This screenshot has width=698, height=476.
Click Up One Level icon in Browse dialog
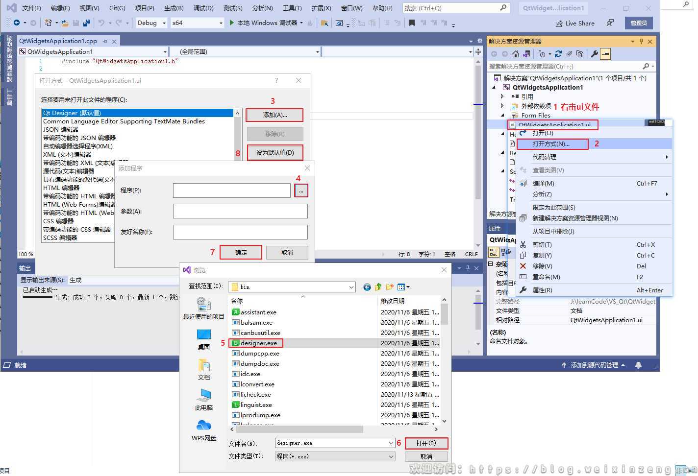378,287
